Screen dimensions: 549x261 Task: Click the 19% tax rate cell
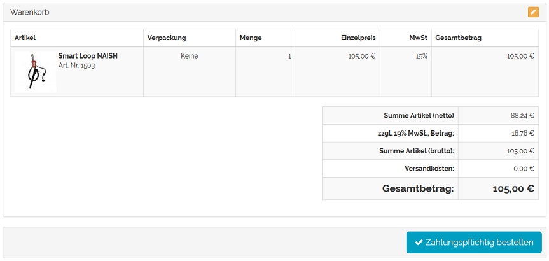pos(421,56)
